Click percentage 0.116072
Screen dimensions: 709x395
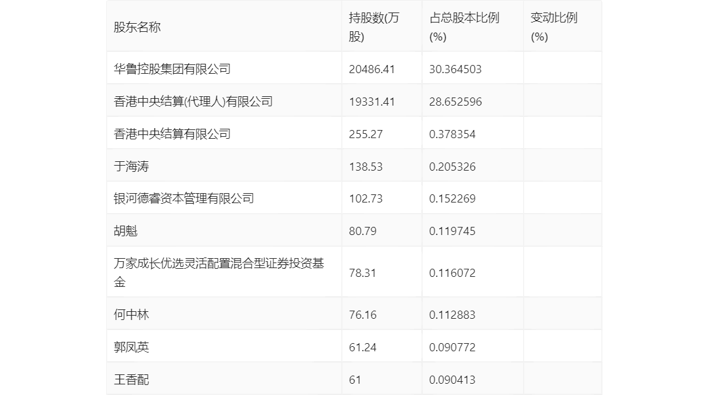click(452, 273)
